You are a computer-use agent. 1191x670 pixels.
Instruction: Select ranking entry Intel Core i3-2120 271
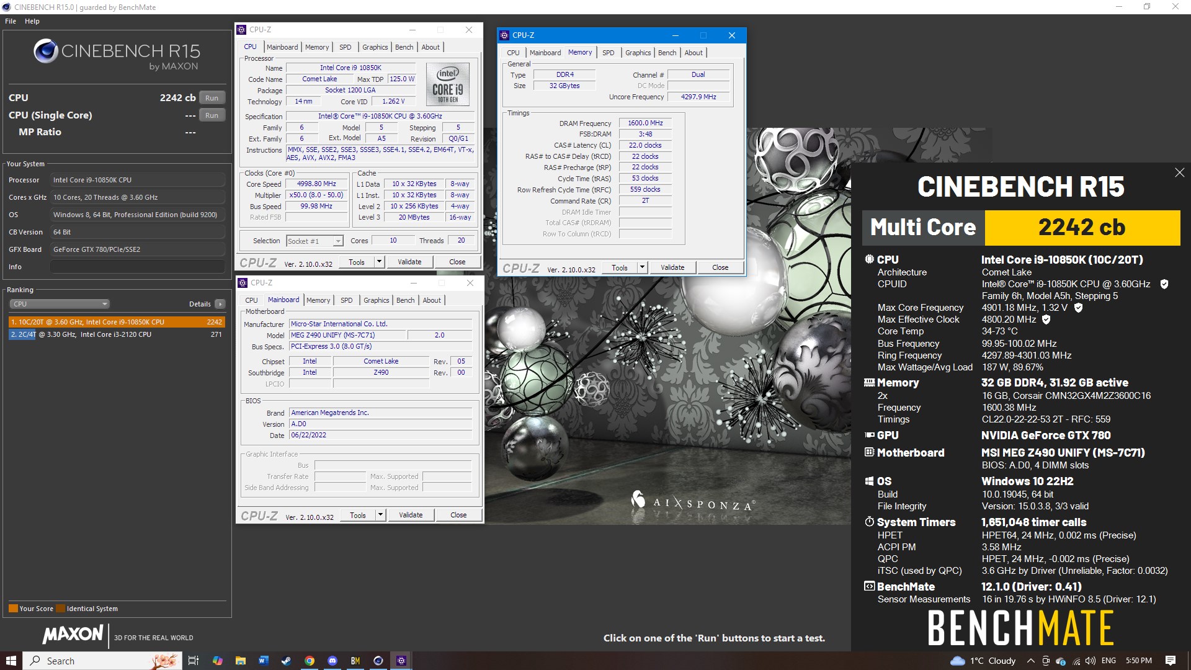coord(116,334)
